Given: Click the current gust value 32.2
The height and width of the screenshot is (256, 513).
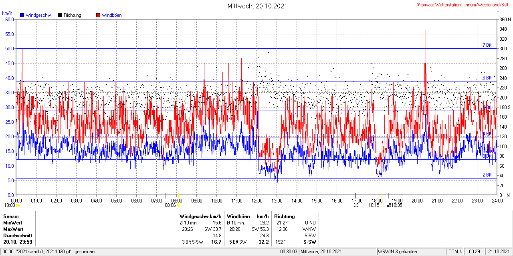Looking at the screenshot, I should [x=264, y=242].
